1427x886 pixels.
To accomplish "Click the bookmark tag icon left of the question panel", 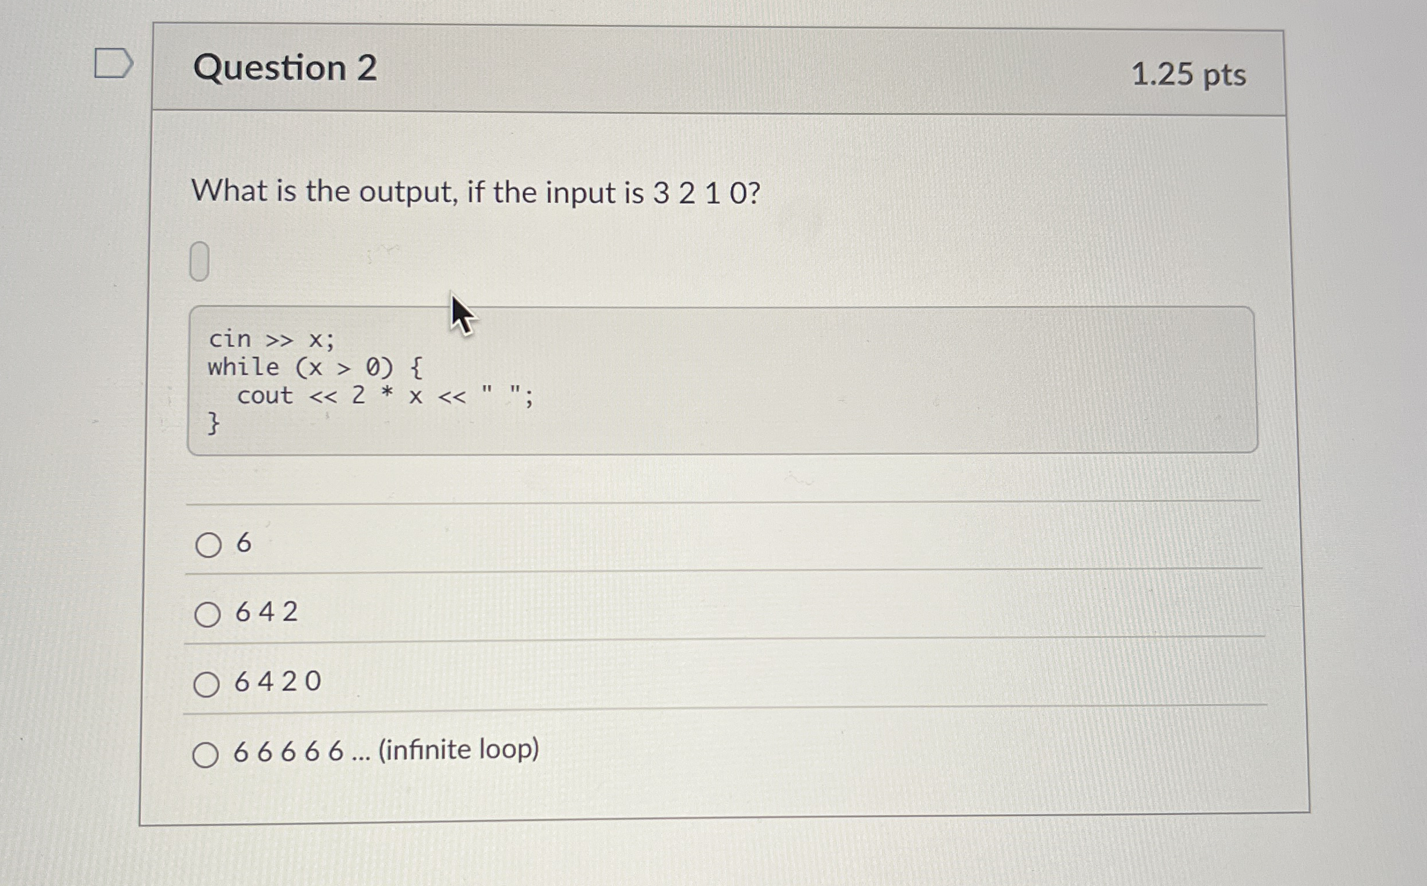I will pyautogui.click(x=115, y=63).
